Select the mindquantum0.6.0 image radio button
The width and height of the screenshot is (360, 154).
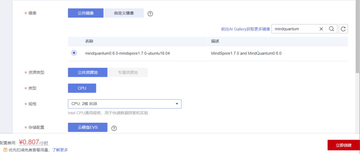click(74, 53)
